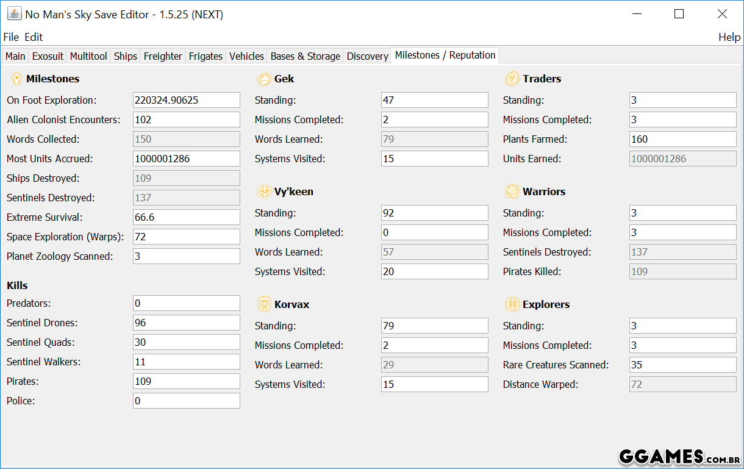Click the Vy'keen faction icon
Image resolution: width=744 pixels, height=469 pixels.
pyautogui.click(x=264, y=192)
